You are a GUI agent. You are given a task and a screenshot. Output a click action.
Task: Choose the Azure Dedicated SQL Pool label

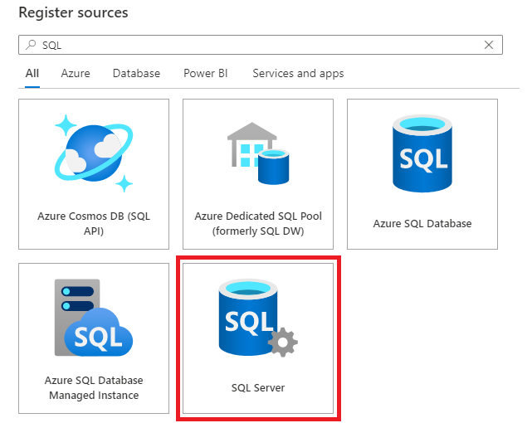(x=257, y=223)
